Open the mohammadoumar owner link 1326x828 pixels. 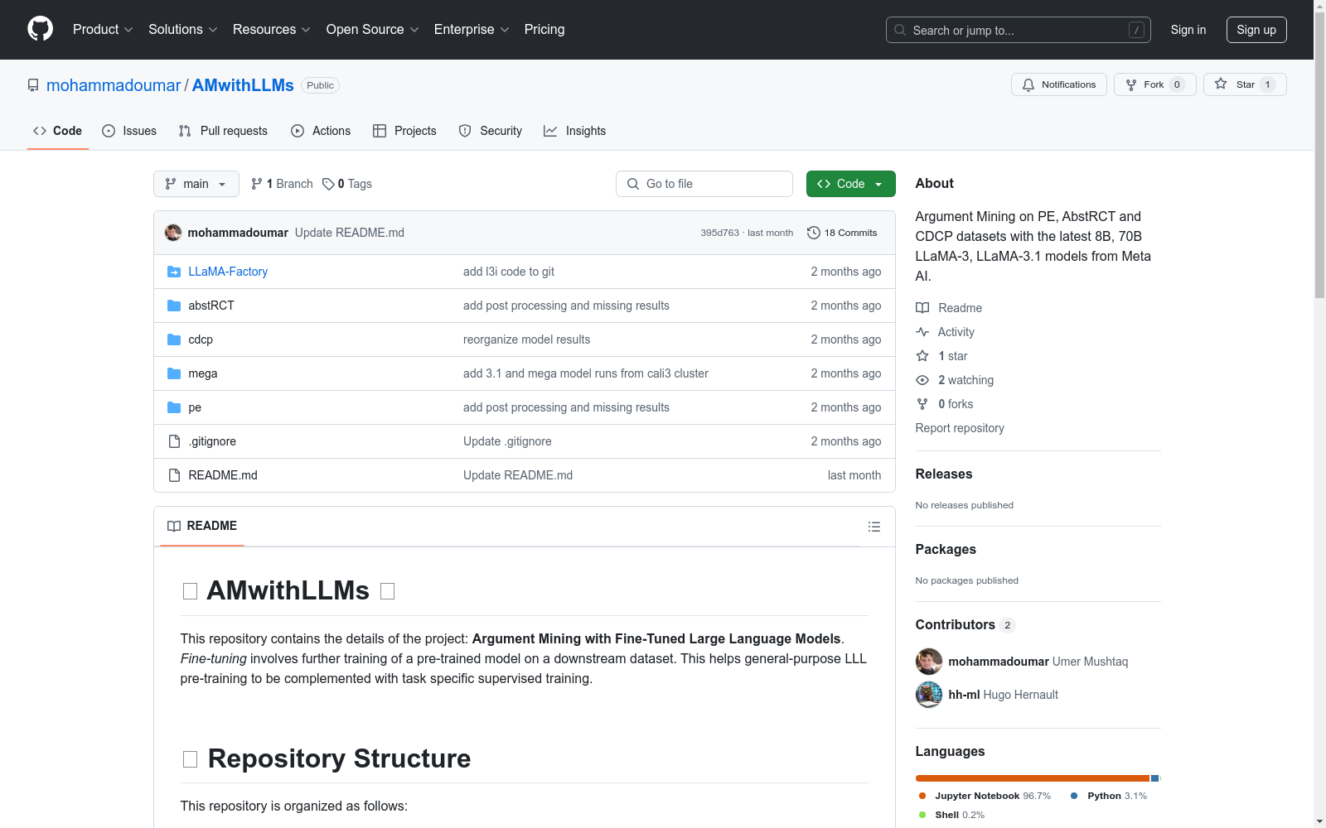coord(114,85)
